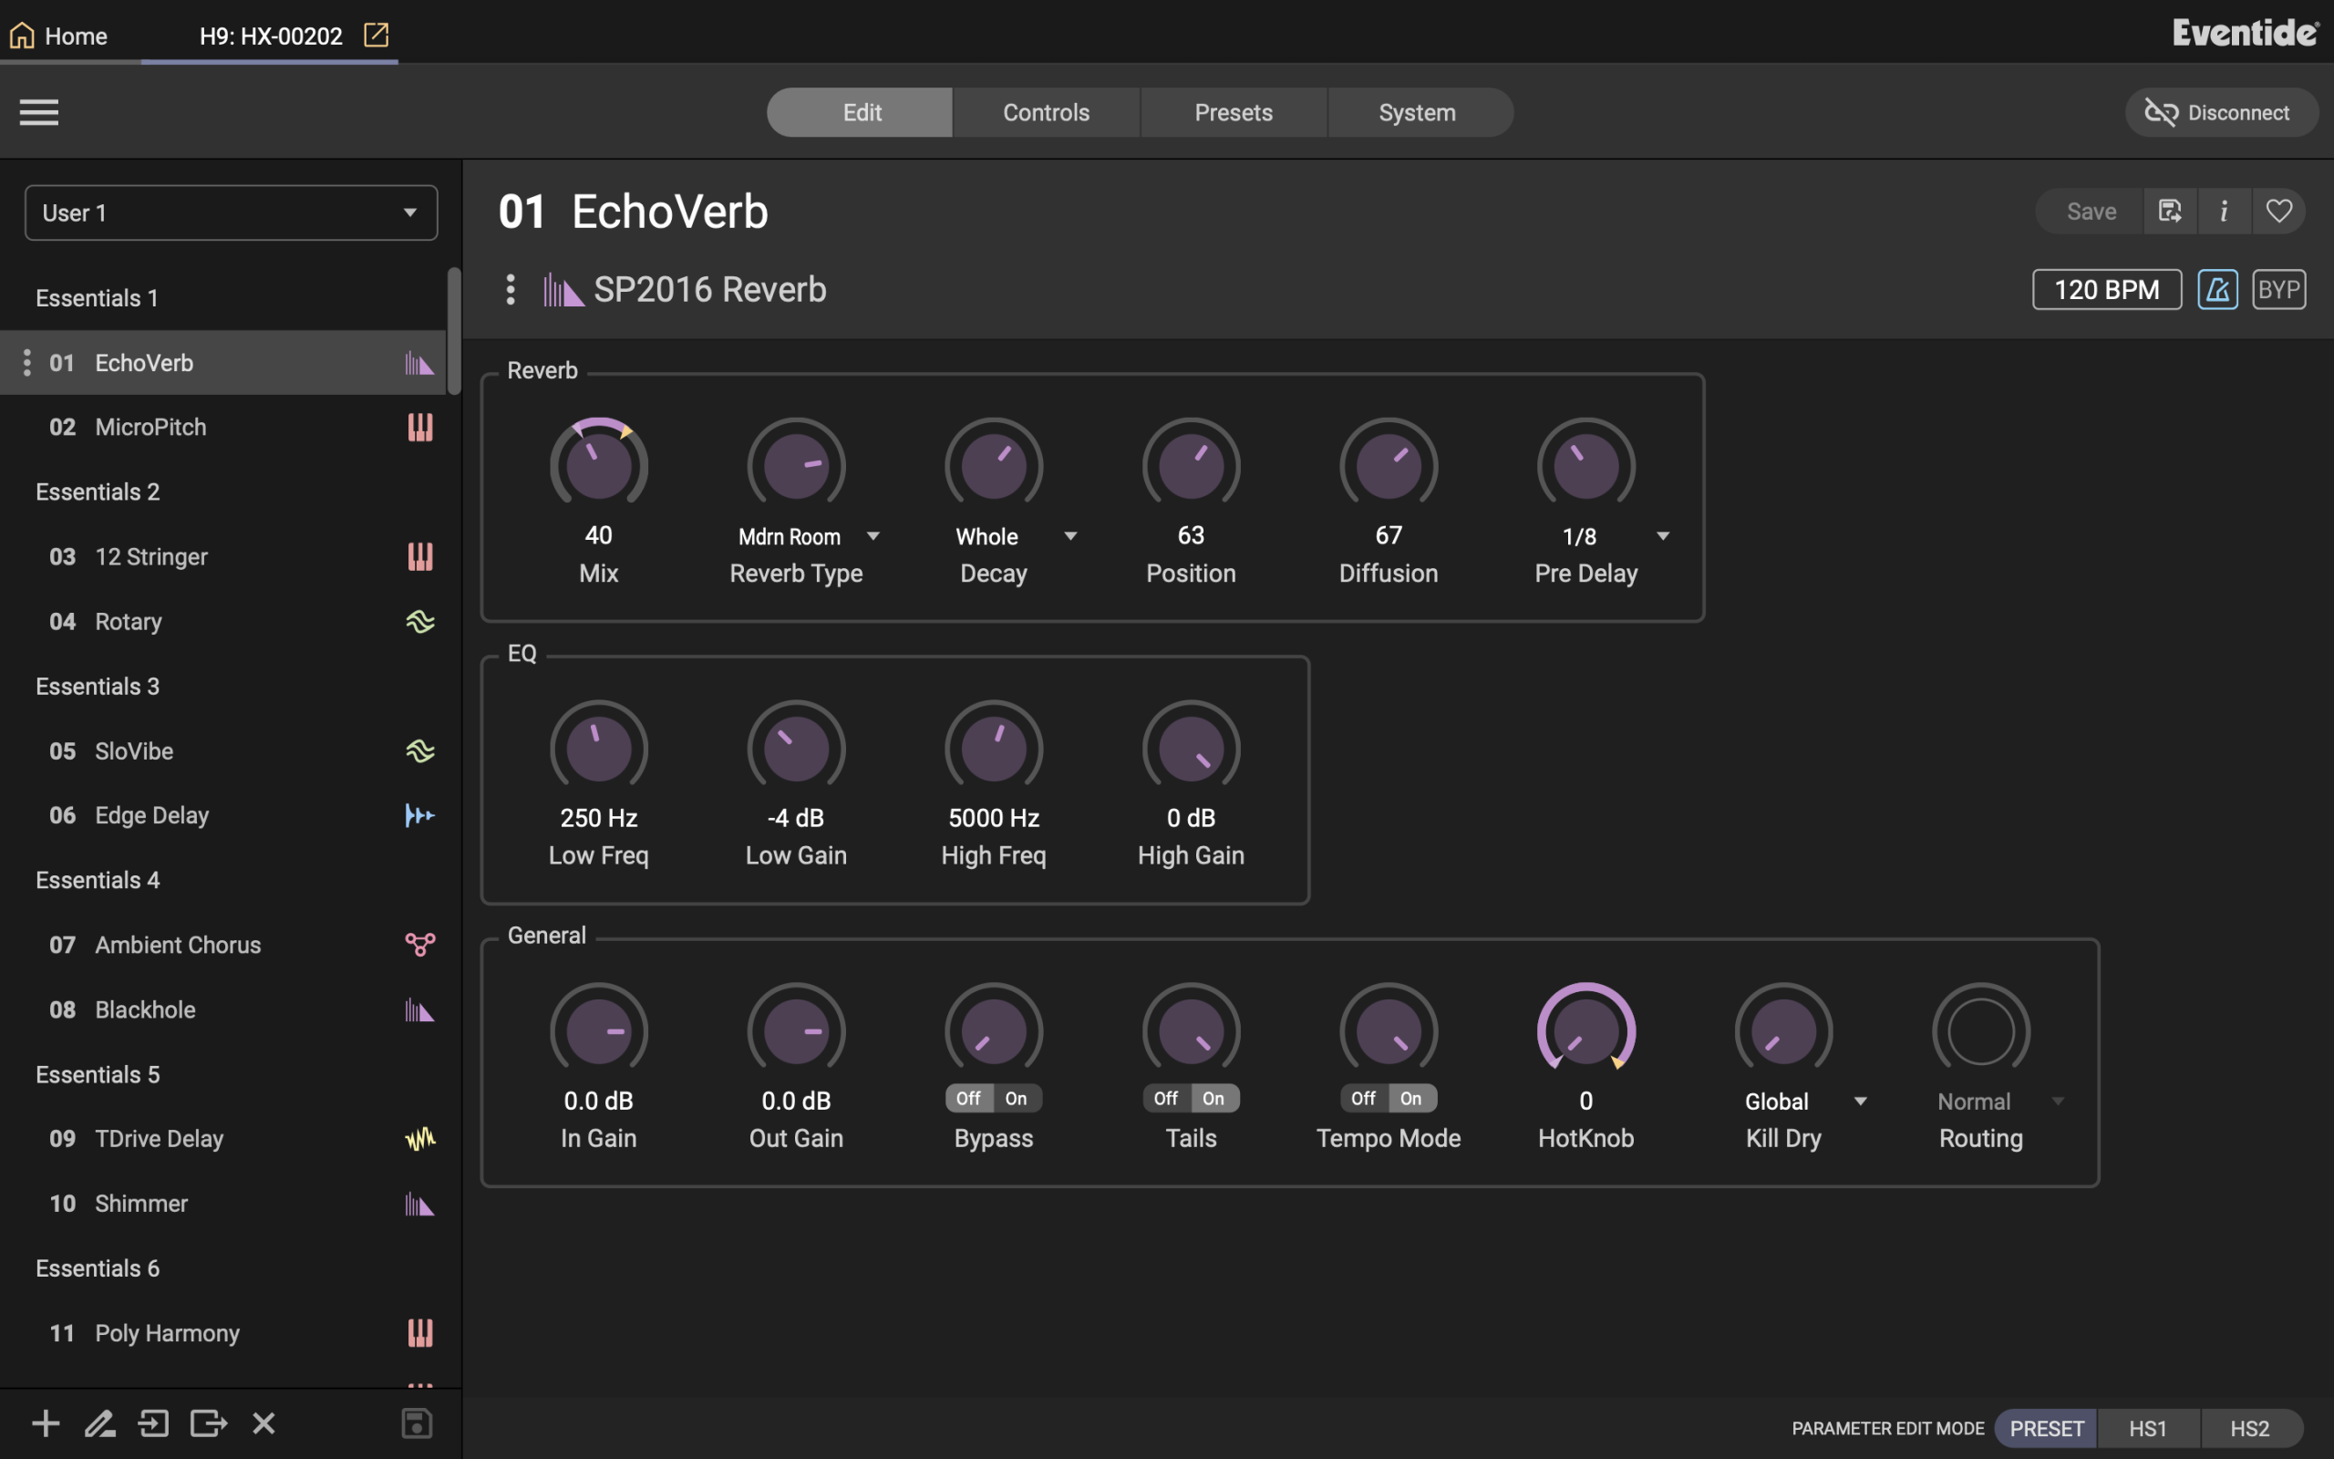This screenshot has height=1459, width=2334.
Task: Switch to the Presets tab
Action: pyautogui.click(x=1234, y=112)
